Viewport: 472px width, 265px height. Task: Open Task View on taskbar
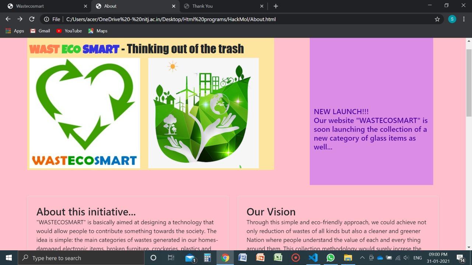pyautogui.click(x=171, y=258)
